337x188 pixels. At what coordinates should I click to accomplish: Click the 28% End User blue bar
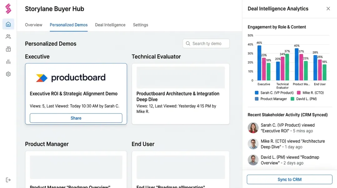(315, 68)
